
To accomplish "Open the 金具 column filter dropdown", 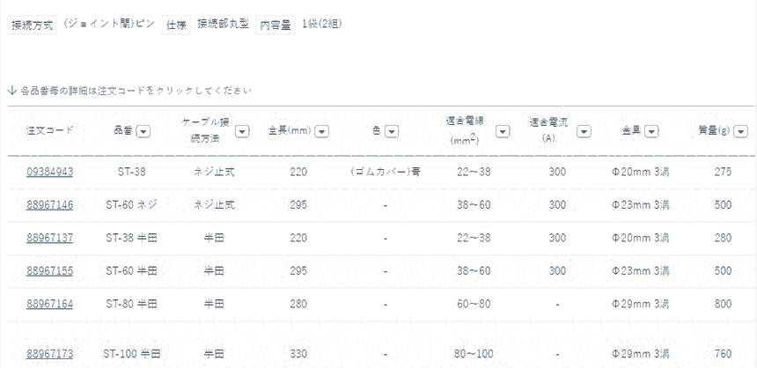I will (651, 131).
